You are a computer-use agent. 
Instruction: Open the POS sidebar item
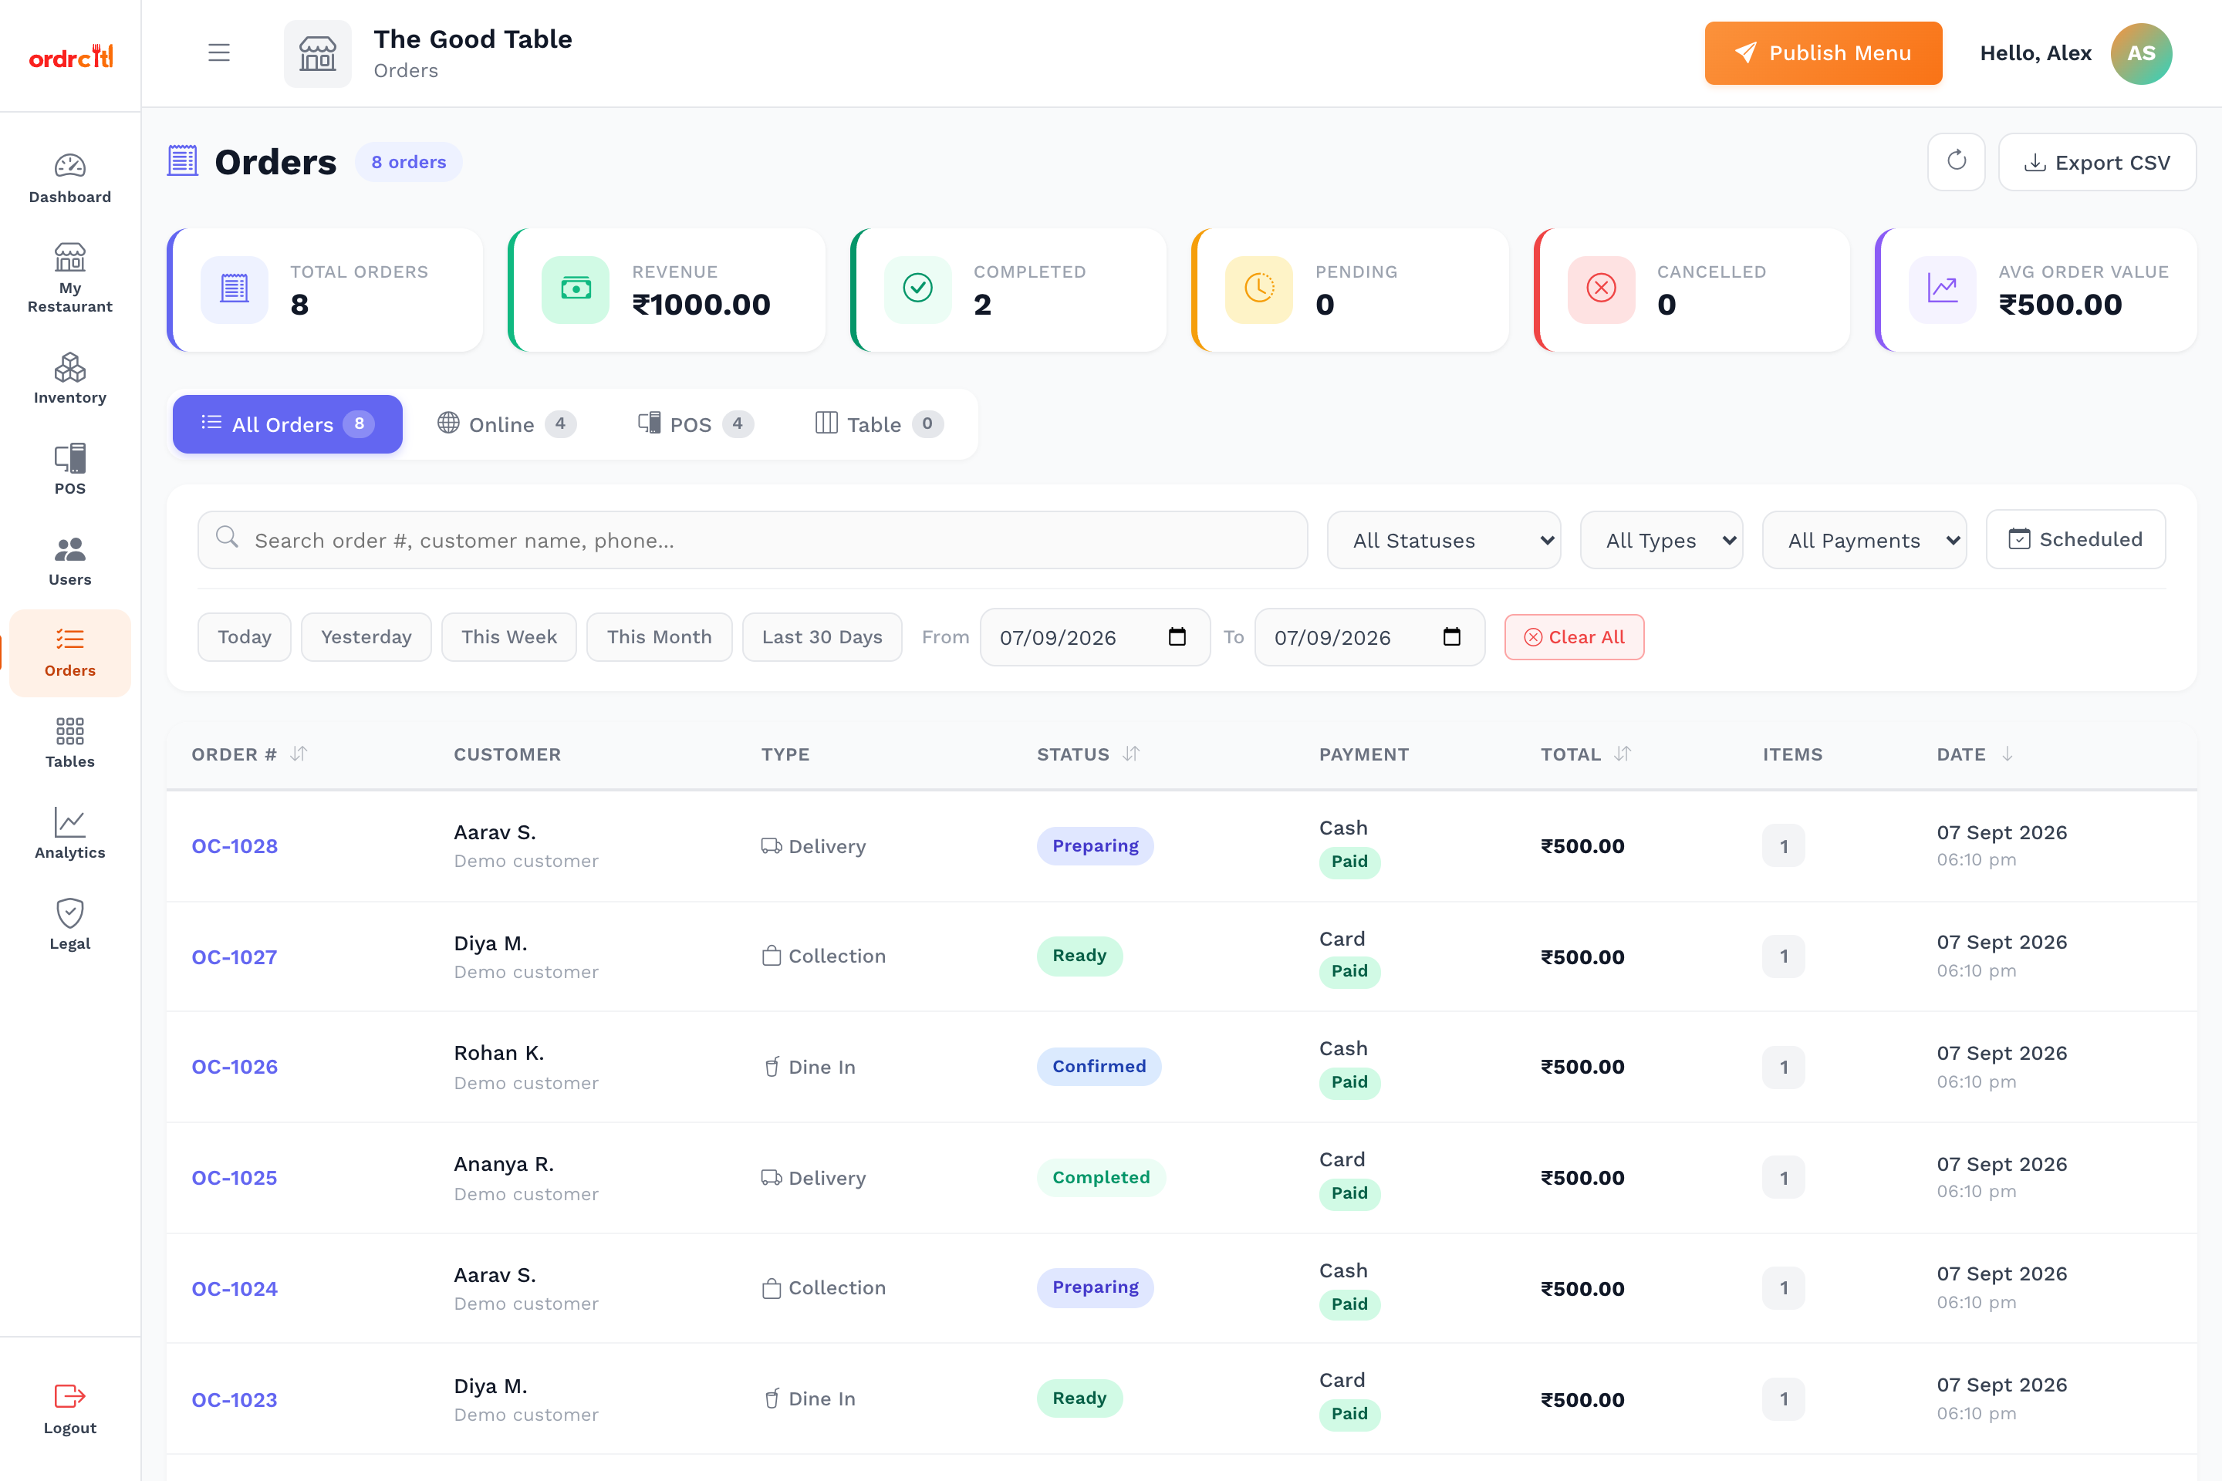[70, 468]
